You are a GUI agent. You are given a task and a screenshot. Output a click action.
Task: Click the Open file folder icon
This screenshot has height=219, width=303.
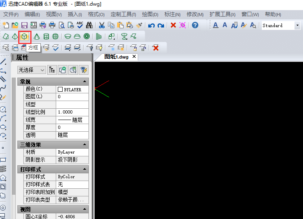point(15,25)
